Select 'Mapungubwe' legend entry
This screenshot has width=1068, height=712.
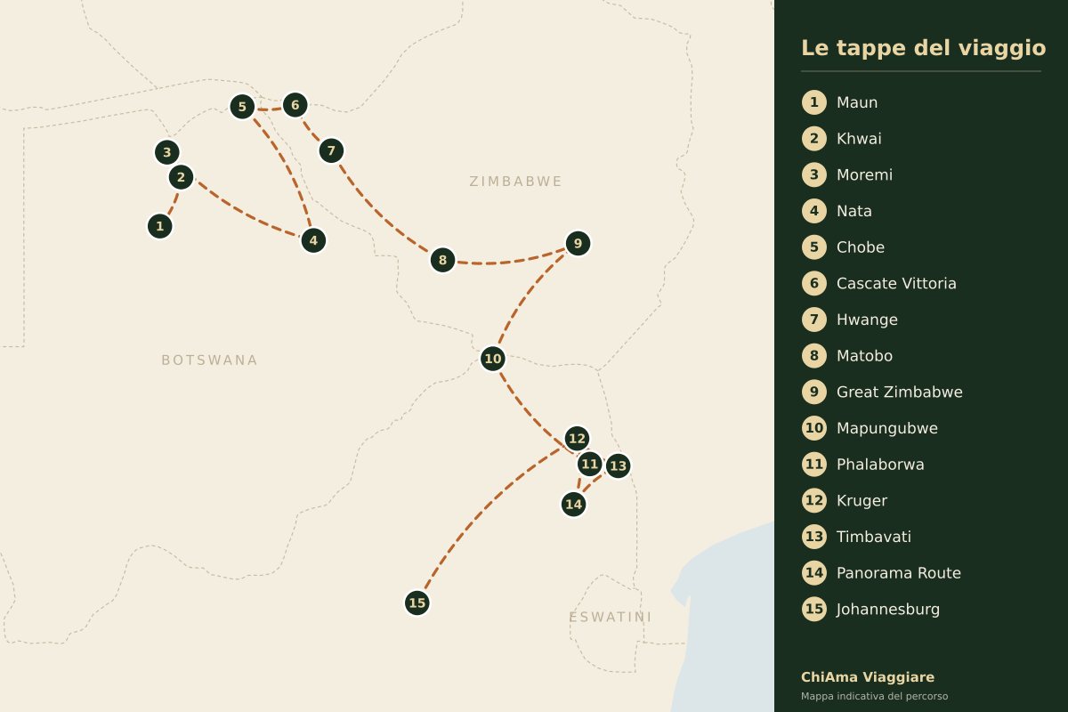tap(887, 428)
